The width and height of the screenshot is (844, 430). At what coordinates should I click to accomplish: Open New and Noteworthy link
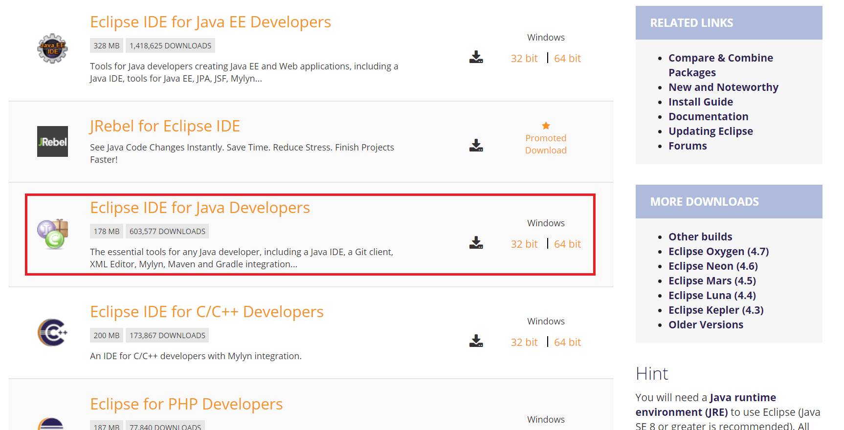[x=723, y=87]
